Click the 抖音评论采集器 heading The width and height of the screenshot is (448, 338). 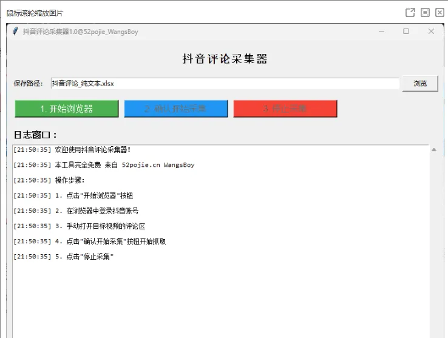[225, 59]
